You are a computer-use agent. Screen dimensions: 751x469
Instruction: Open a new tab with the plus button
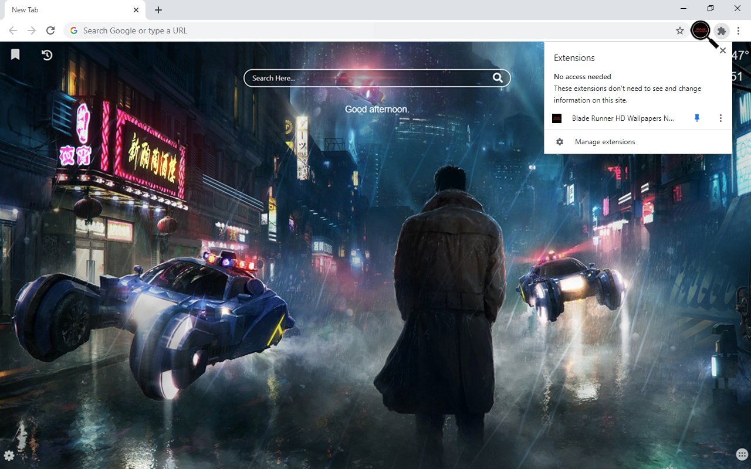[158, 10]
